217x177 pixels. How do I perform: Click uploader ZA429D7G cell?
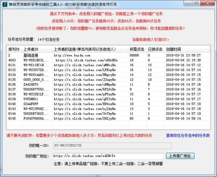click(x=31, y=84)
